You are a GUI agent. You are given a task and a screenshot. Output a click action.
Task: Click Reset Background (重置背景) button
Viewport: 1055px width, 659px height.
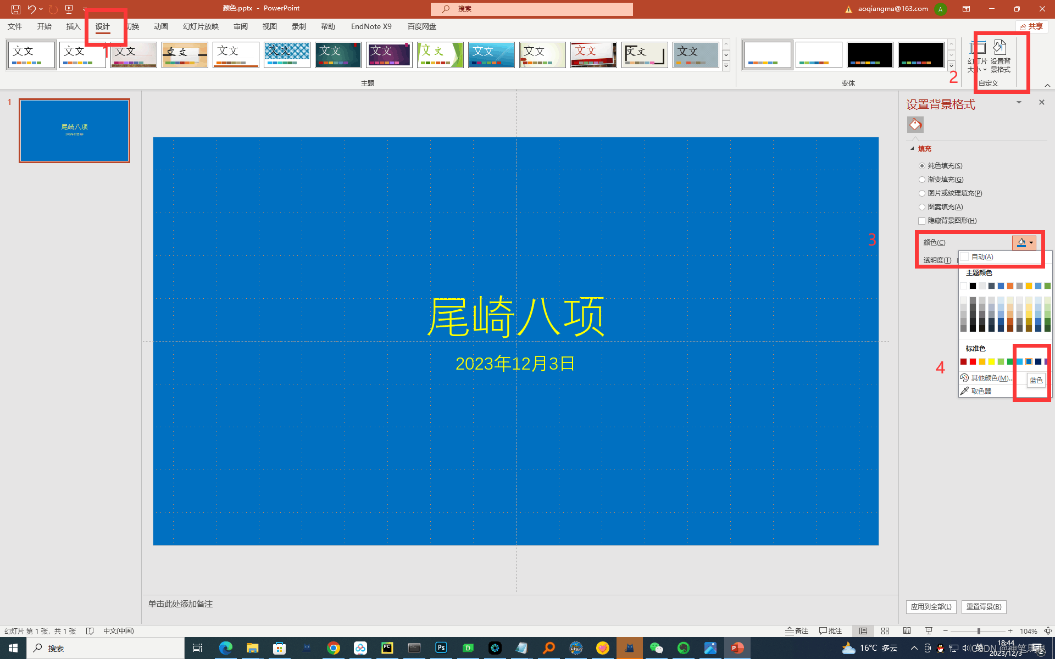click(x=984, y=607)
